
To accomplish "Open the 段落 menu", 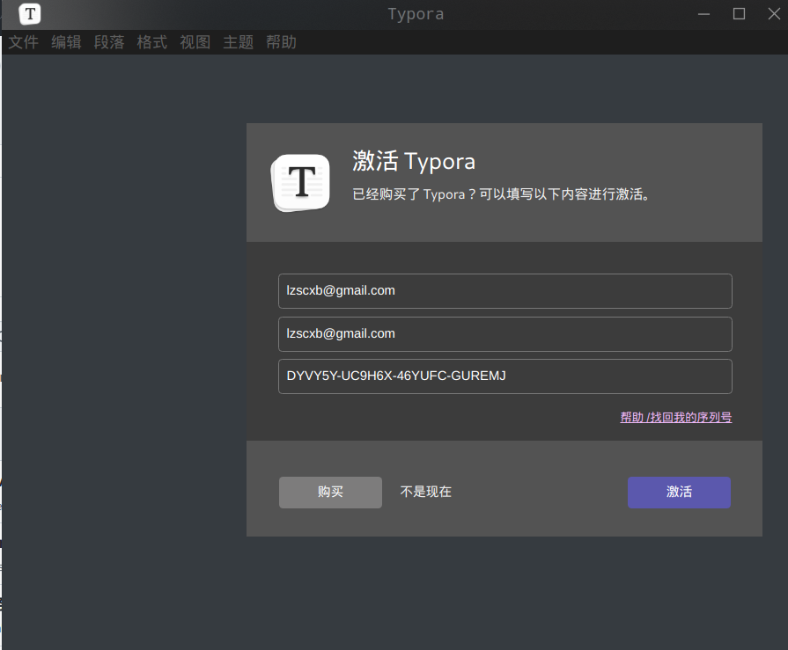I will pyautogui.click(x=109, y=42).
